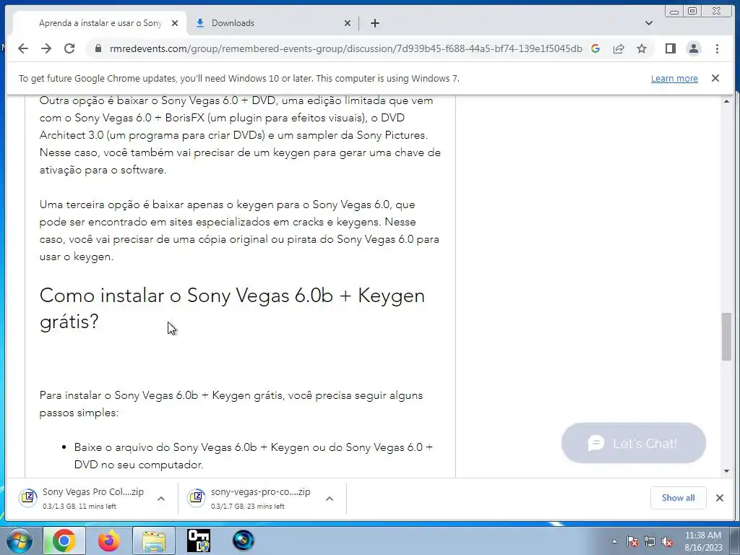Go back to the previous page
The width and height of the screenshot is (740, 555).
point(23,48)
